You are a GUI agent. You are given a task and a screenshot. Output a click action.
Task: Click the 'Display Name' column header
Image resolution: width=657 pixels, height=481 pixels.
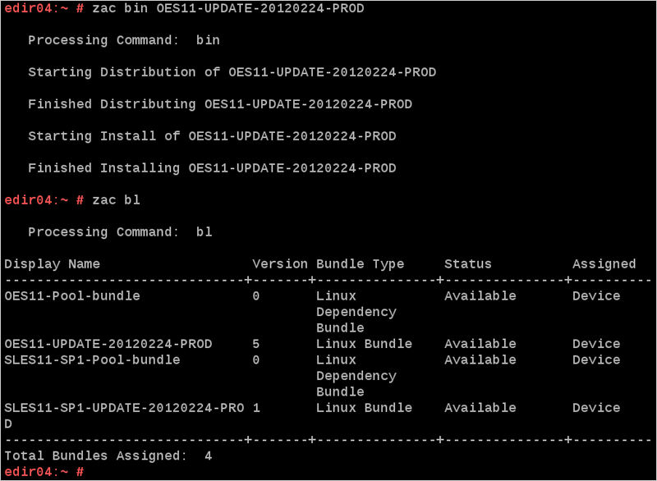pyautogui.click(x=52, y=264)
